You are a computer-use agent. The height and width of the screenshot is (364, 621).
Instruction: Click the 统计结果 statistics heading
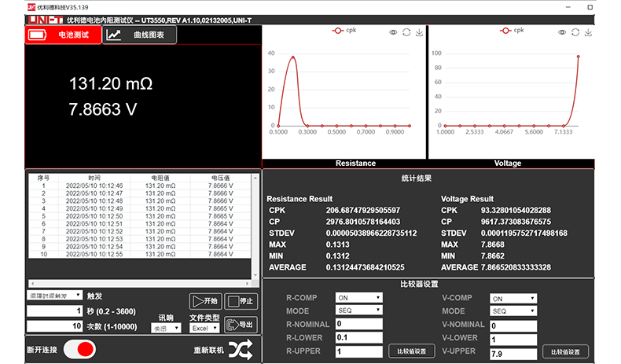tap(417, 178)
